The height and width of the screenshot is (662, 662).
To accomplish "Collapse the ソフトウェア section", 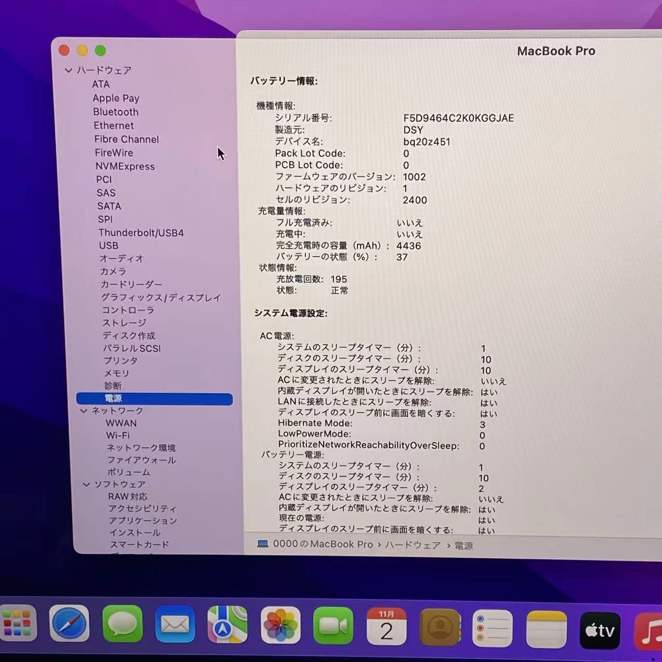I will coord(86,484).
